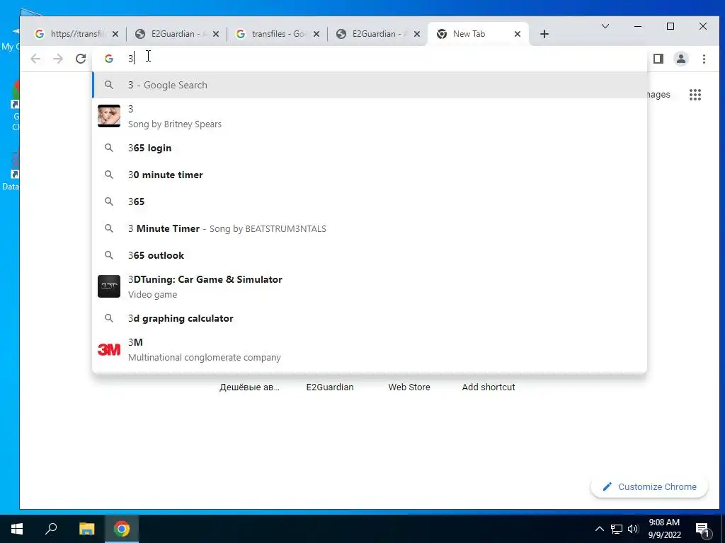Open File Explorer from the taskbar
This screenshot has width=725, height=543.
[86, 529]
